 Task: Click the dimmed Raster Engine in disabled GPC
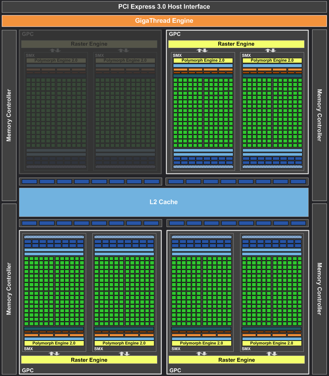click(x=89, y=44)
